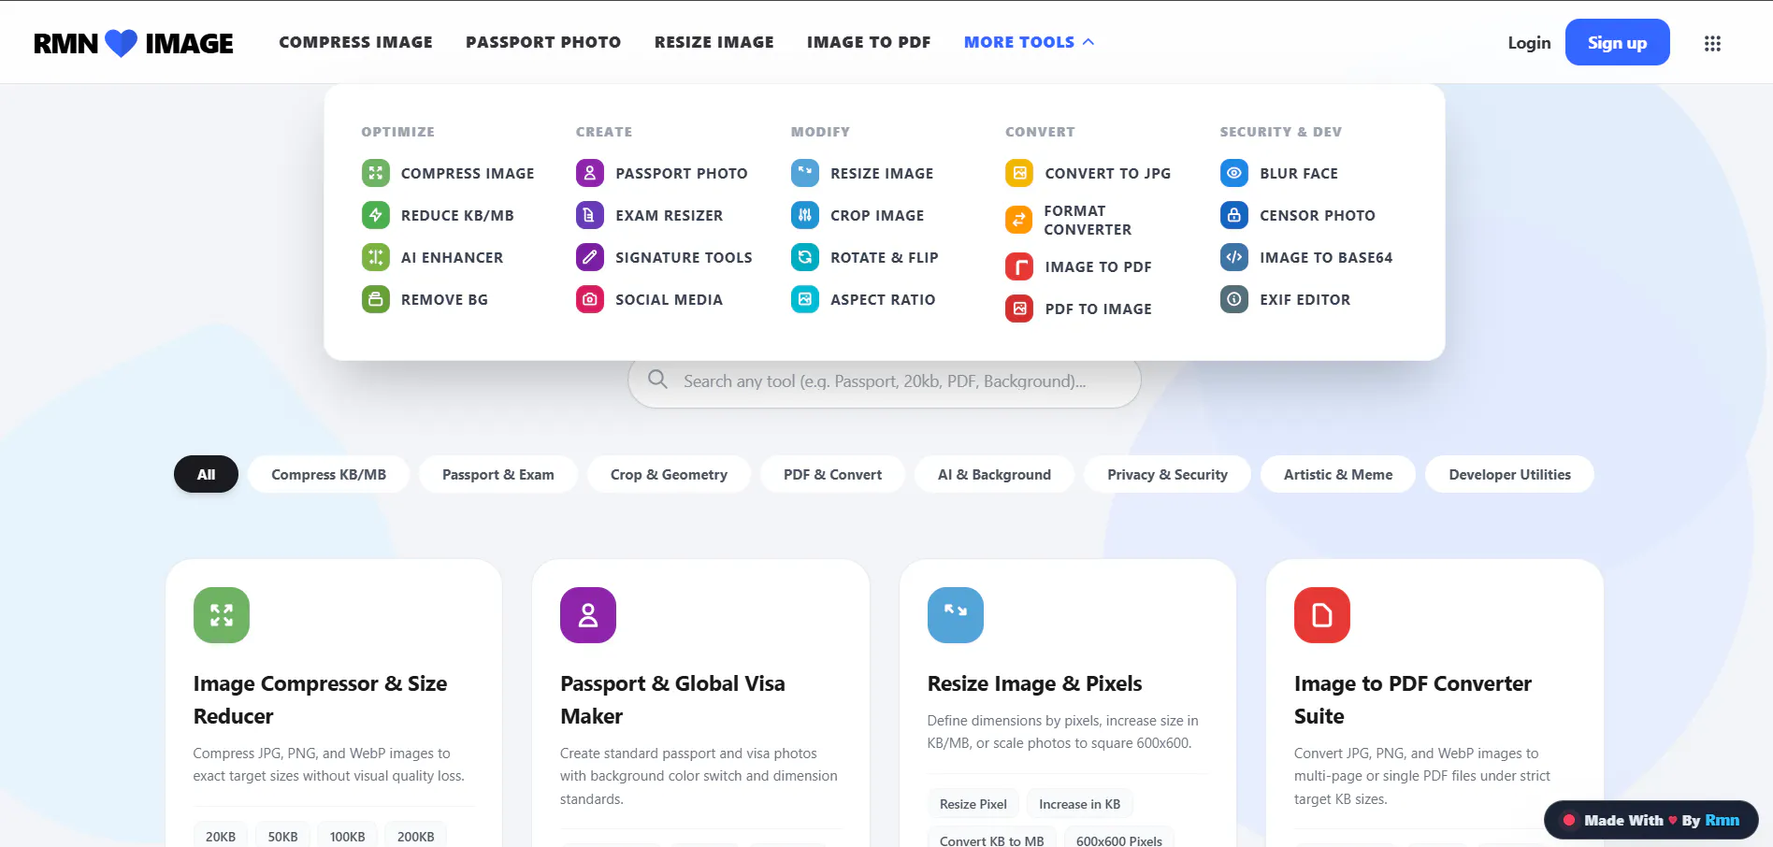
Task: Select the PDF & Convert filter
Action: tap(832, 474)
